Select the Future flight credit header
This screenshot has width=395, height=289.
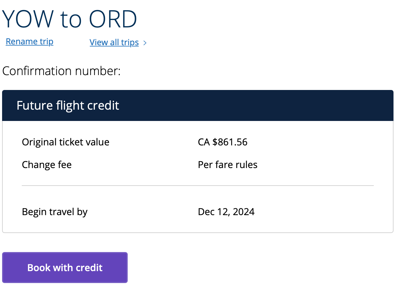click(68, 105)
